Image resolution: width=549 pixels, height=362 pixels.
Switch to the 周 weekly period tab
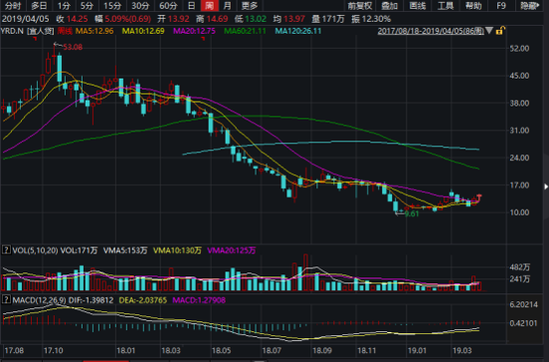210,6
